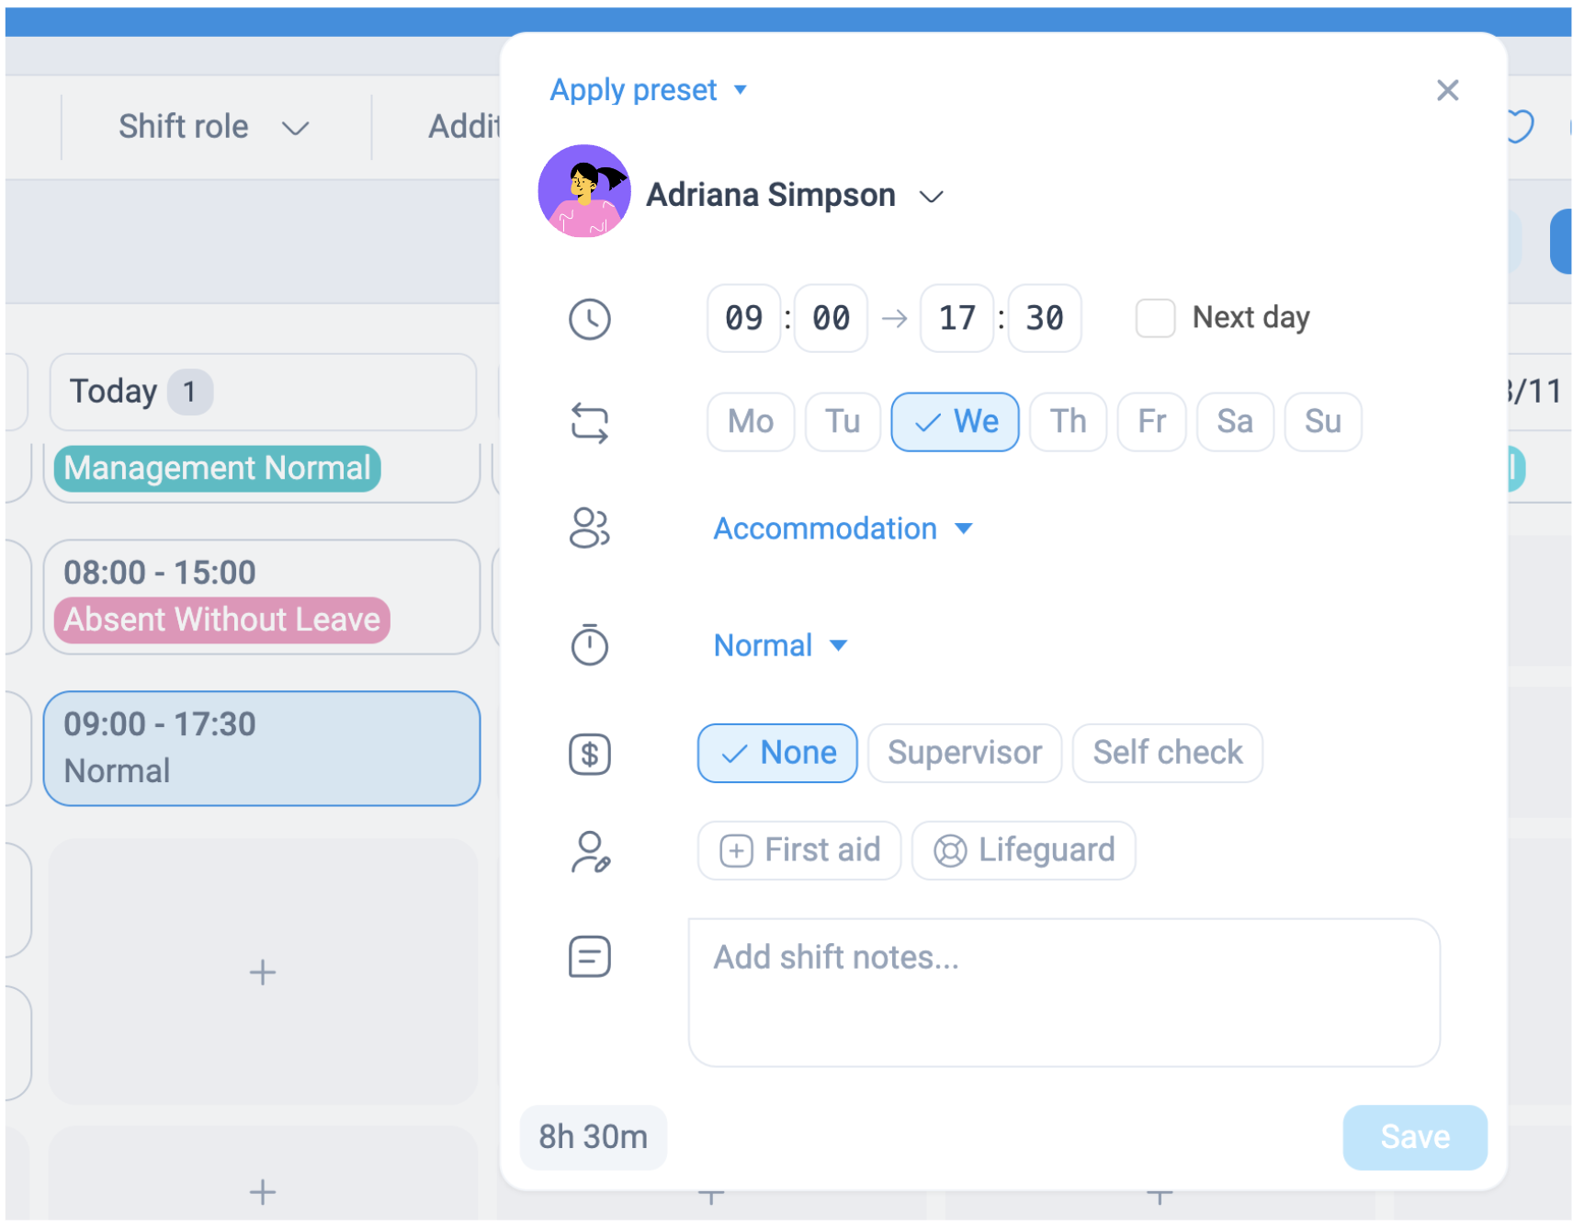Click the repeat arrows icon
Image resolution: width=1573 pixels, height=1228 pixels.
tap(589, 423)
